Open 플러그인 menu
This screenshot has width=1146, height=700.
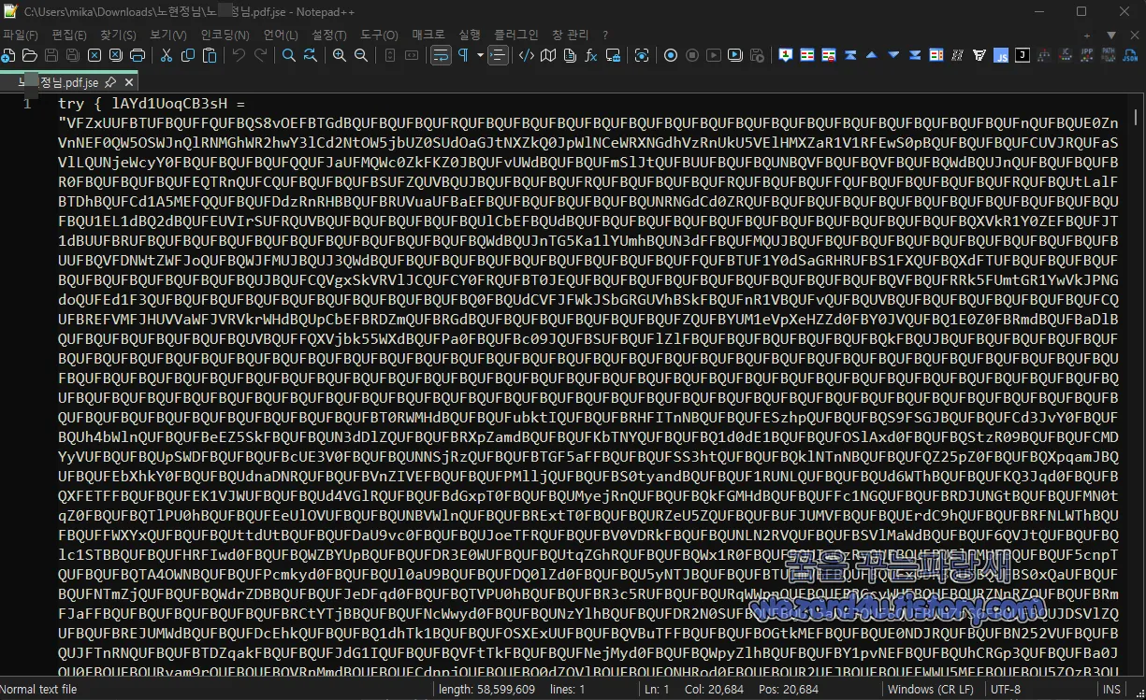[516, 35]
